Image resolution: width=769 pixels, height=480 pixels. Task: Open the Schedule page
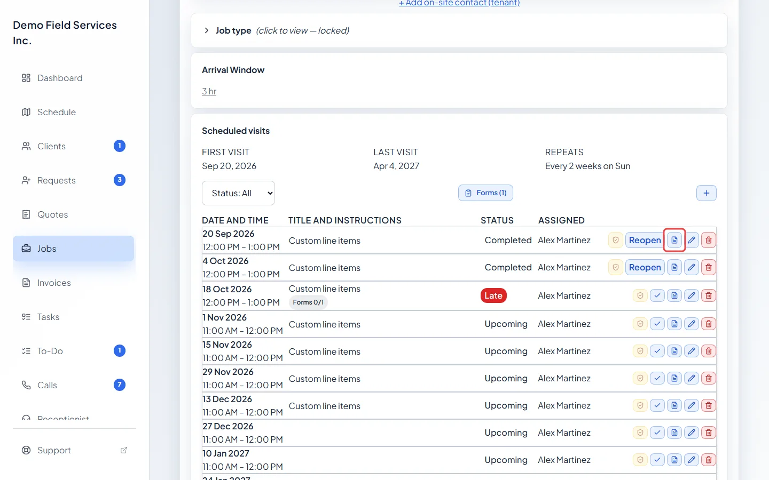coord(74,112)
